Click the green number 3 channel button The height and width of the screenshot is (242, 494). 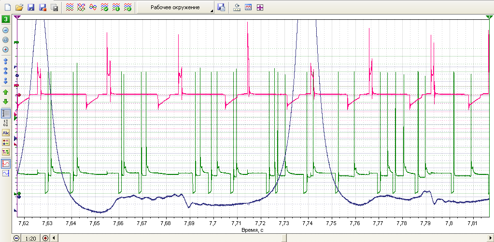click(6, 19)
